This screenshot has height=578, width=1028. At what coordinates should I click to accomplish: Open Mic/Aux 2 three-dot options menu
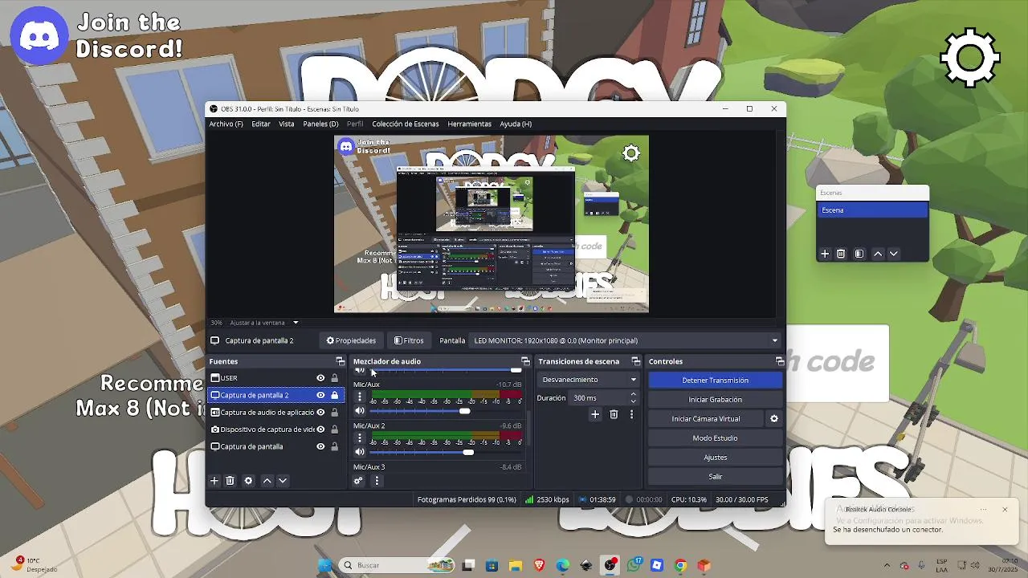360,438
